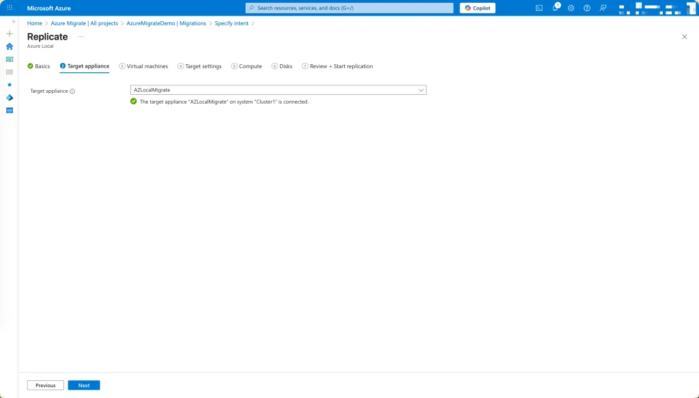Go to Home via sidebar house icon

click(10, 46)
